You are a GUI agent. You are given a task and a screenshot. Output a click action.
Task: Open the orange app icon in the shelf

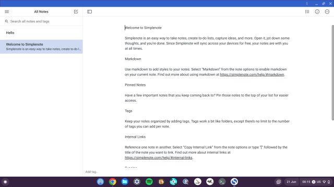pos(161,182)
